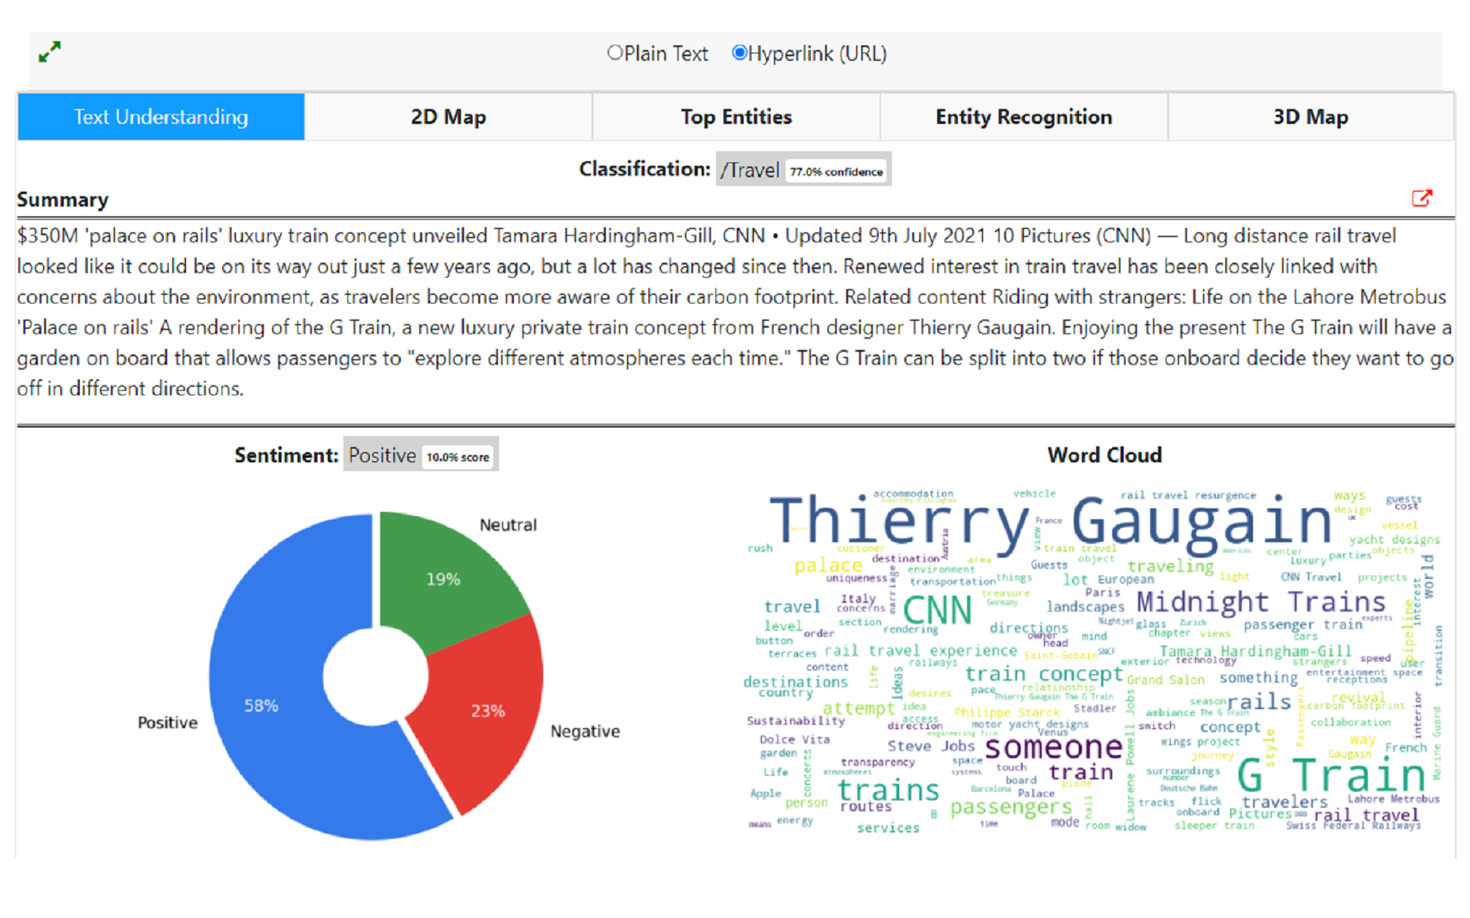Screen dimensions: 1470x918
Task: Switch to the Text Understanding tab
Action: click(x=161, y=116)
